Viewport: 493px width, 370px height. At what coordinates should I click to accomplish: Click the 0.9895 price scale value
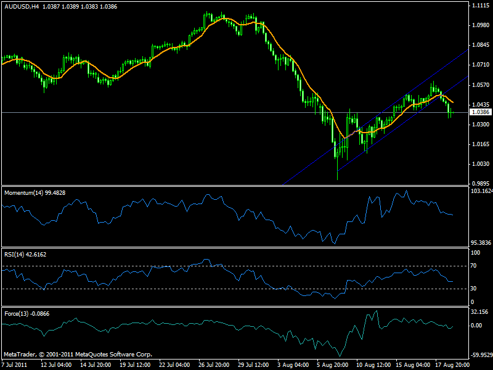pos(481,184)
